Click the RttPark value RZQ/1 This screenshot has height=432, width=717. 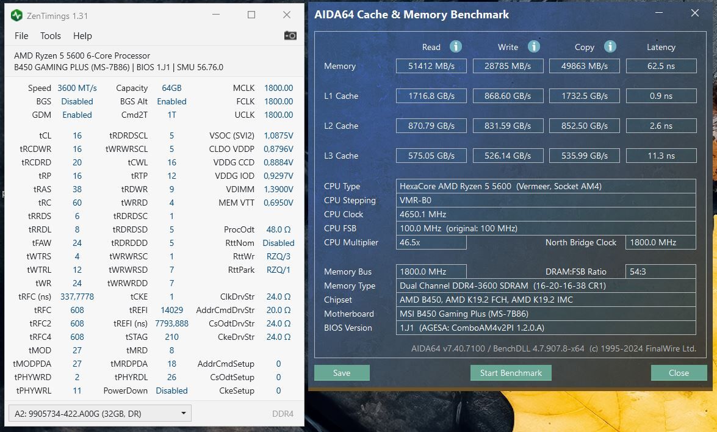[278, 270]
